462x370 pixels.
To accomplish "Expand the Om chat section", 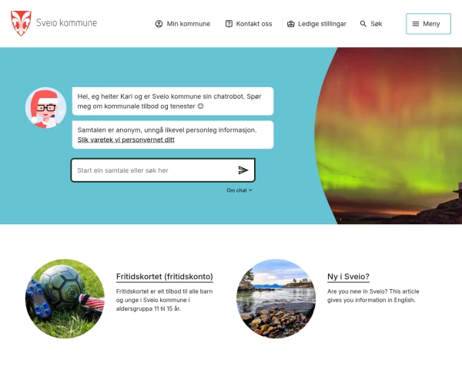I will click(239, 190).
